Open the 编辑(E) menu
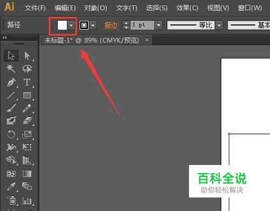This screenshot has width=270, height=211. 65,8
